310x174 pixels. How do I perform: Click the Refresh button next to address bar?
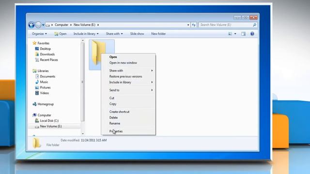tap(194, 25)
